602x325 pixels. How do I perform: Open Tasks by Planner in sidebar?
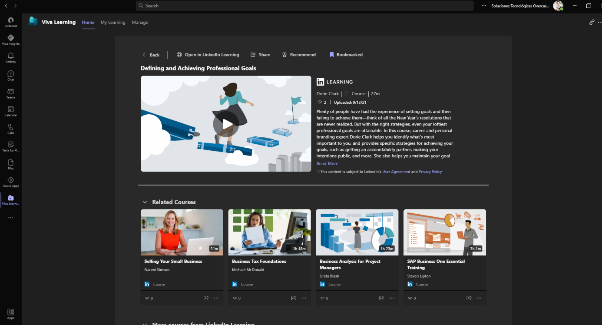11,146
